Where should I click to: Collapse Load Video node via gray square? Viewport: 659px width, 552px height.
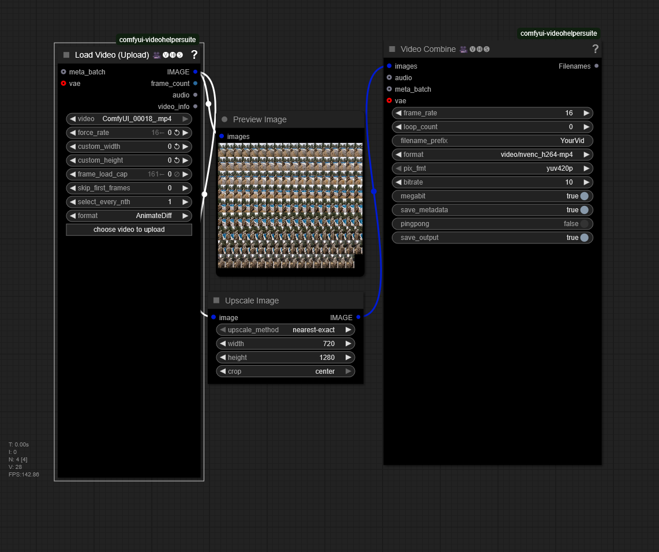click(x=66, y=55)
